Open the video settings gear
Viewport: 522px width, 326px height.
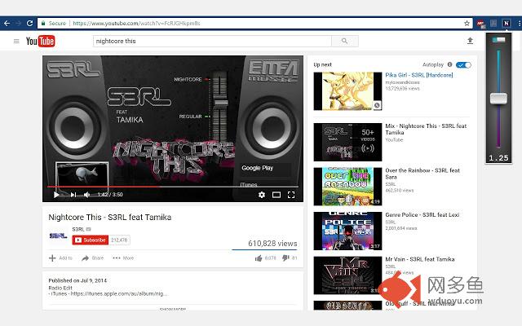pos(262,195)
